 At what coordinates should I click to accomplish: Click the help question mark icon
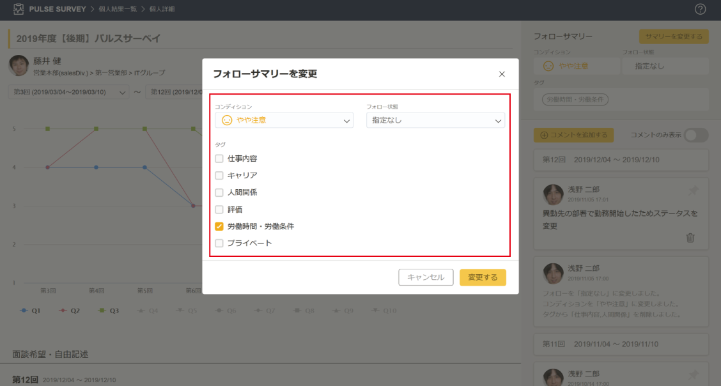coord(700,9)
